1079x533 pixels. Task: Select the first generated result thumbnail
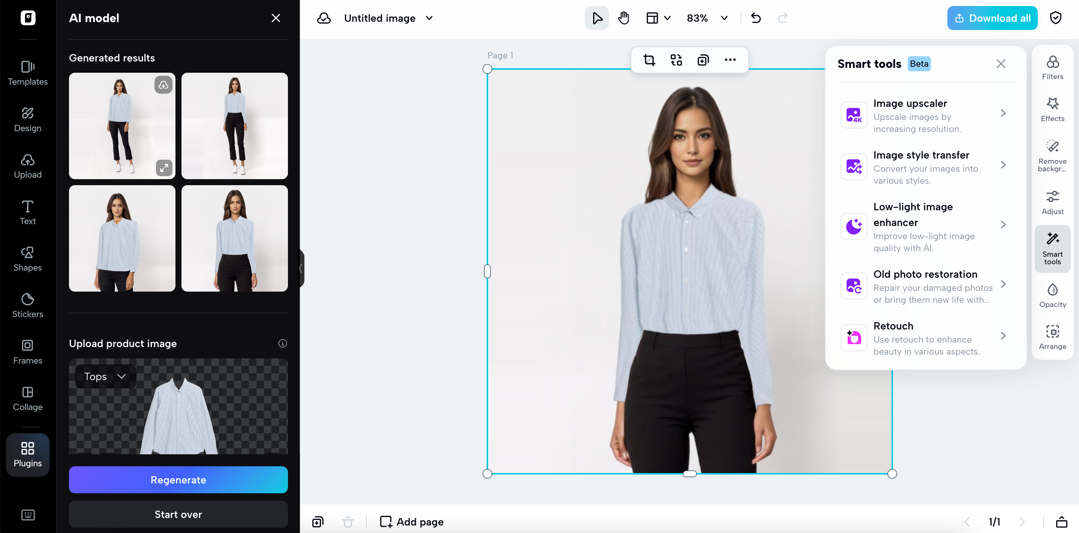click(122, 126)
